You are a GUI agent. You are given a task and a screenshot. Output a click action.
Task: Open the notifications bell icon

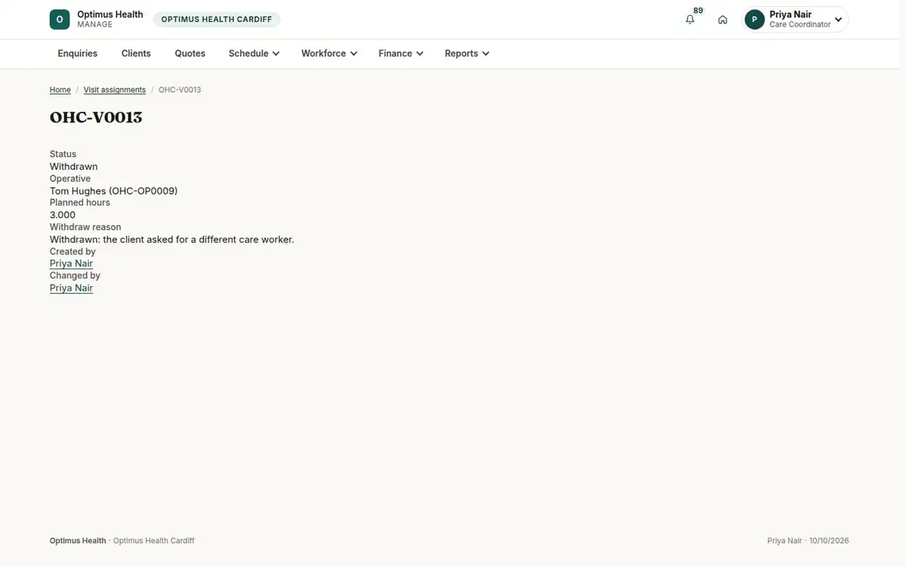tap(690, 20)
